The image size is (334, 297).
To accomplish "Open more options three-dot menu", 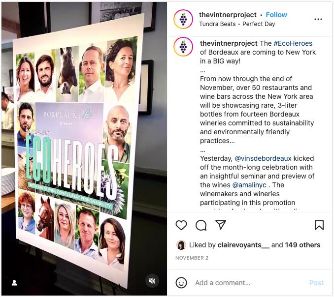I will (x=318, y=19).
